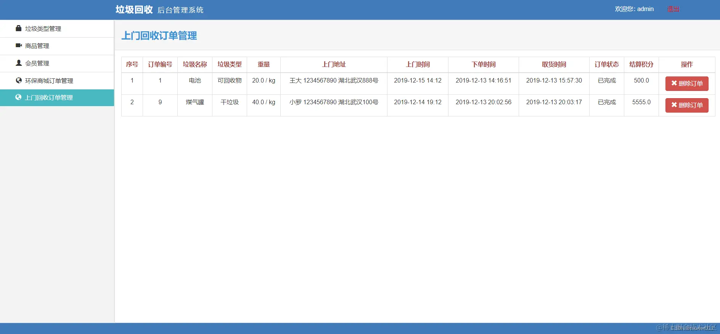Click the 订单编号 column header

click(x=160, y=65)
